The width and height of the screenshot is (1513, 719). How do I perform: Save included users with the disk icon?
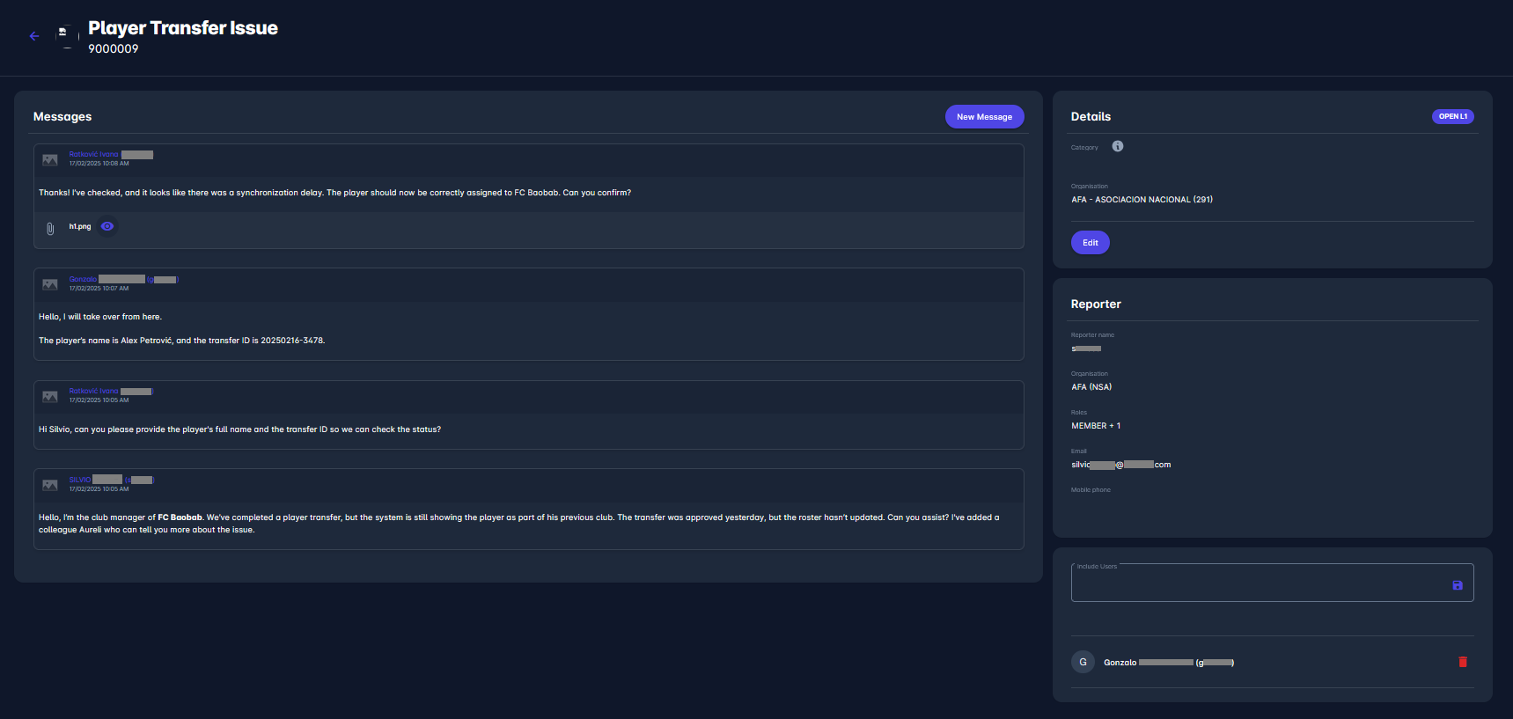pyautogui.click(x=1457, y=585)
